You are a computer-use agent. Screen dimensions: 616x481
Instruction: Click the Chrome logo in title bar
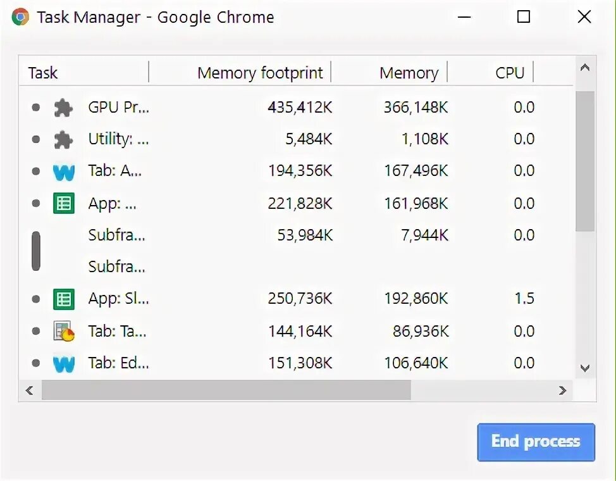[x=20, y=17]
